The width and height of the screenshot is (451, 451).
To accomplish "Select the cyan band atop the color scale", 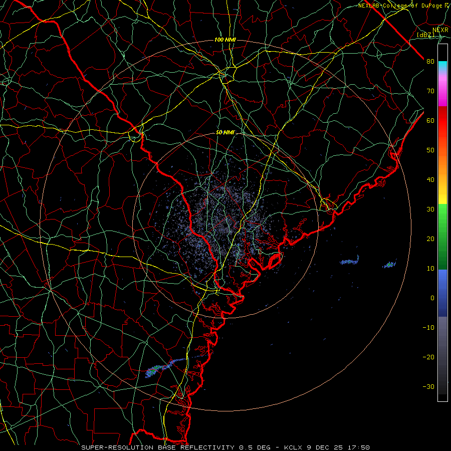I will click(x=442, y=66).
